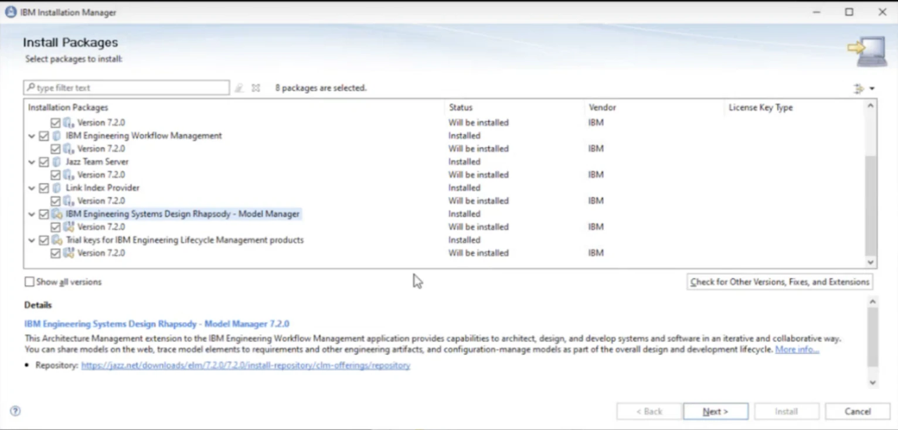
Task: Toggle Version 7.2.0 checkbox under Rhapsody - Model Manager
Action: (x=56, y=227)
